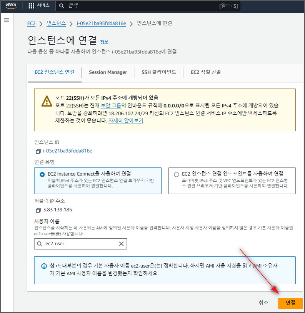Image resolution: width=305 pixels, height=313 pixels.
Task: Click the 인스턴스에 연결 page heading
Action: tap(62, 40)
